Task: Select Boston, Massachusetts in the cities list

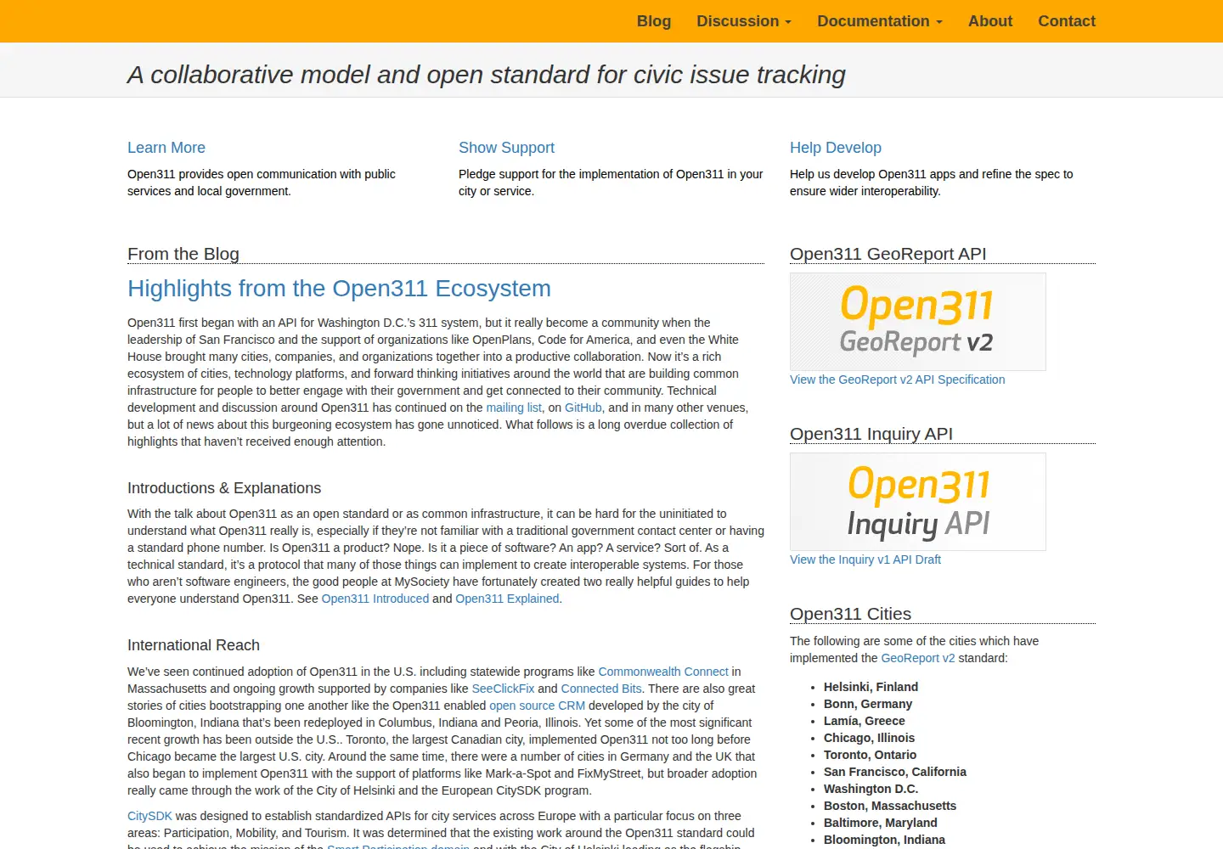Action: click(x=890, y=806)
